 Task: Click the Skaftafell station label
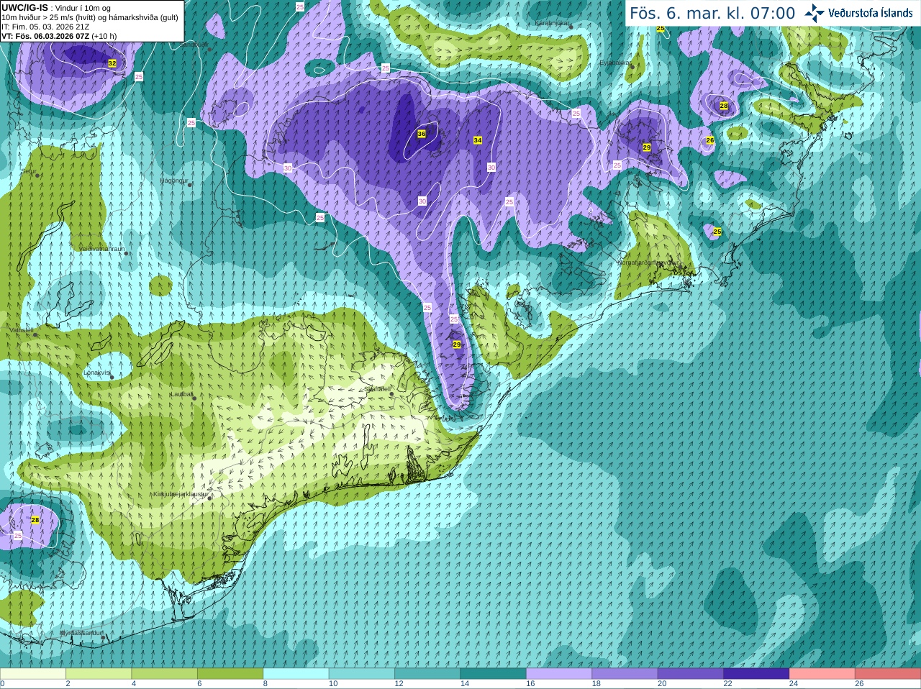[377, 389]
